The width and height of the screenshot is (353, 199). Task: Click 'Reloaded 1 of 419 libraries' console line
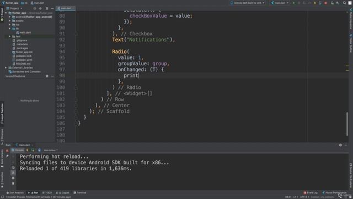point(76,169)
